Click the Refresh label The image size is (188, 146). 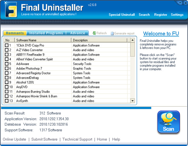point(101,33)
